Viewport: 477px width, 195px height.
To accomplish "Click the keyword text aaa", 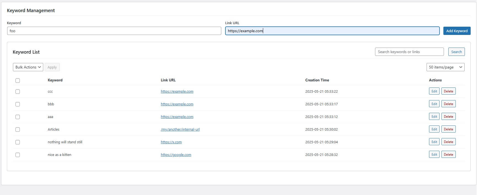I will coord(50,117).
